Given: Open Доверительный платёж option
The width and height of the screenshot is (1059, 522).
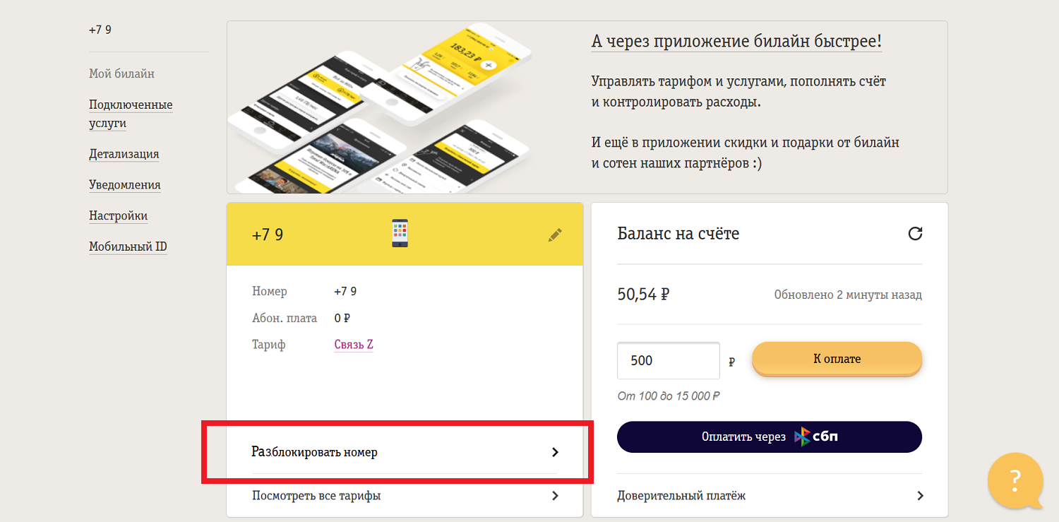Looking at the screenshot, I should tap(770, 496).
